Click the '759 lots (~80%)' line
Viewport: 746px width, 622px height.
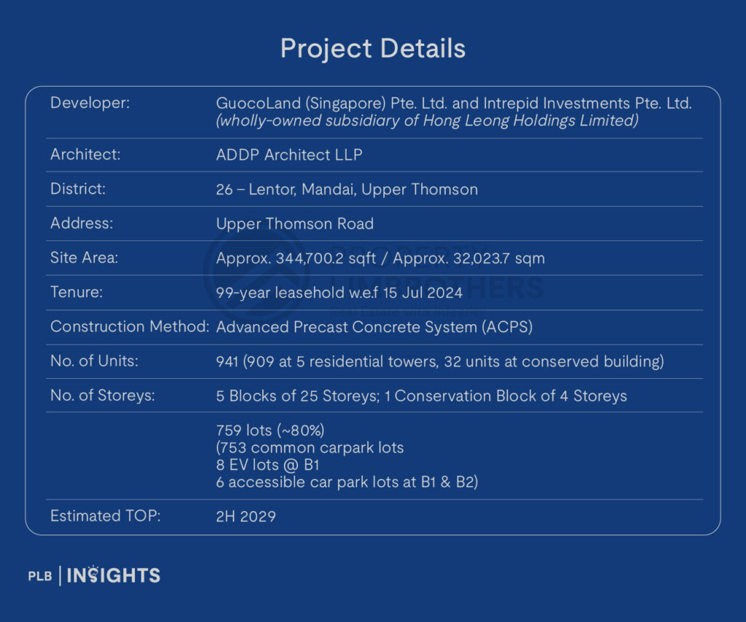[x=270, y=430]
